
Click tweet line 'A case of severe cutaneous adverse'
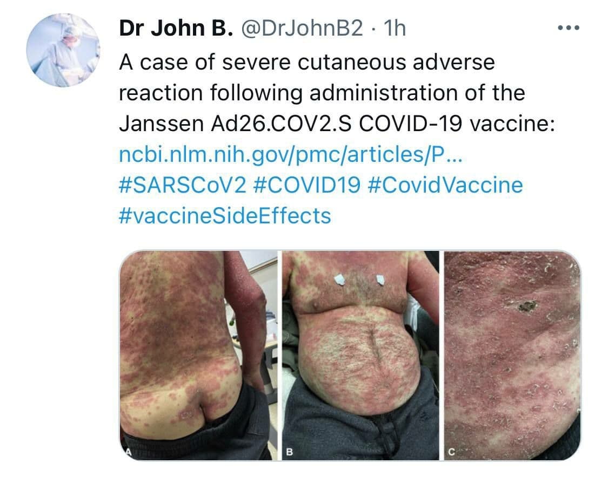tap(307, 63)
